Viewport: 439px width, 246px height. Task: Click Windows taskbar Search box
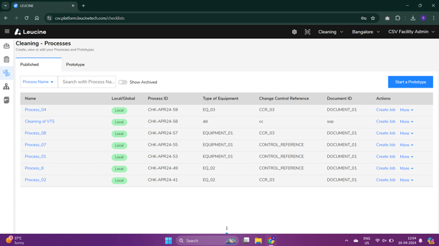click(x=207, y=241)
